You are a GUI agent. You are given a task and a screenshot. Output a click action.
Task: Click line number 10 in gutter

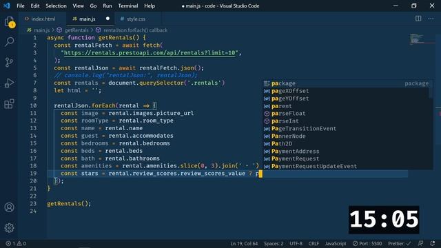pos(33,105)
